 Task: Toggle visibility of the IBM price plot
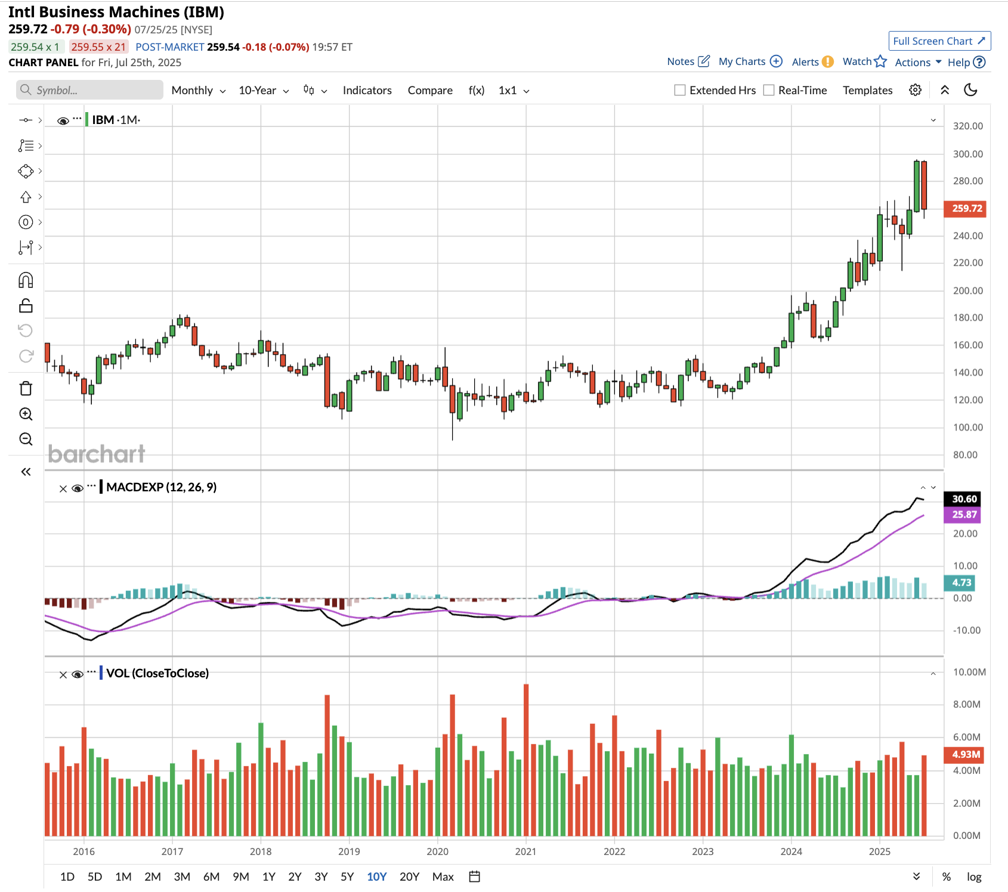63,120
